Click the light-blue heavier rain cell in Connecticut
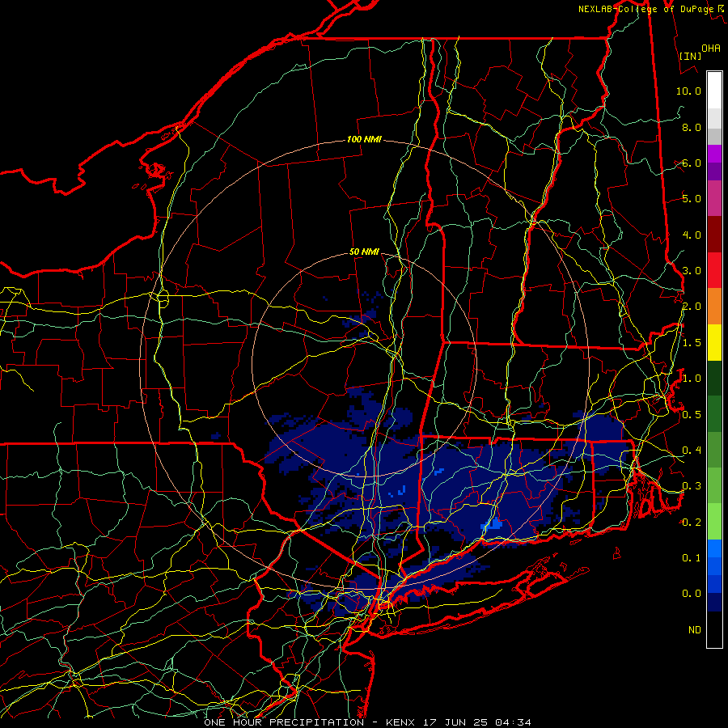Viewport: 728px width, 728px height. [493, 525]
